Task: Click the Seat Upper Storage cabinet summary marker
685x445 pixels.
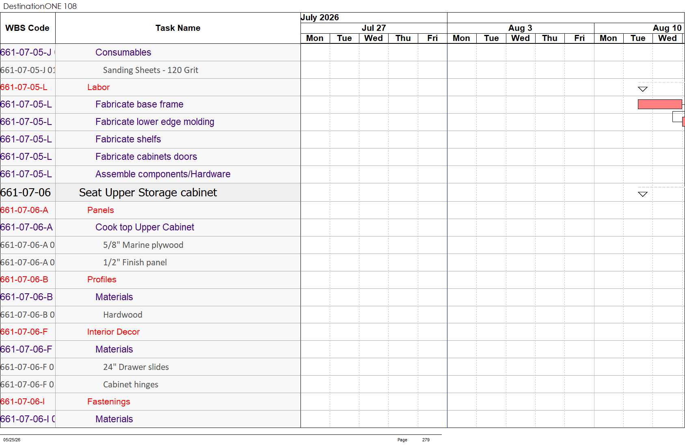Action: pos(642,194)
